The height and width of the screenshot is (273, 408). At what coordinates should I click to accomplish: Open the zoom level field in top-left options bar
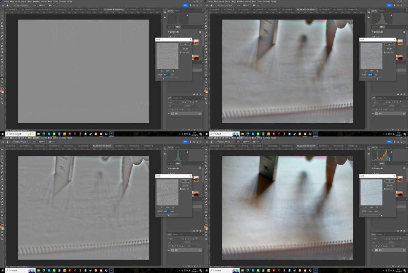pos(34,6)
